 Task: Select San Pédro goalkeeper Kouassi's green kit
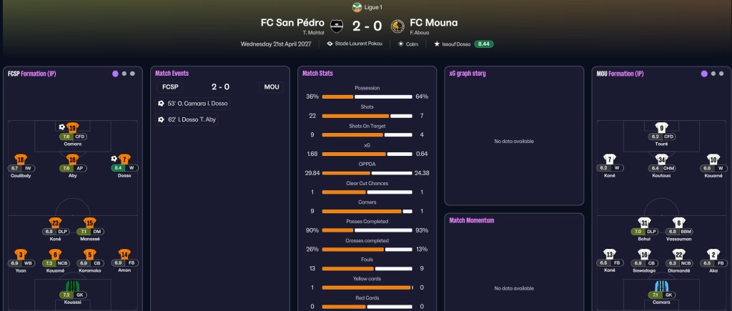click(72, 286)
